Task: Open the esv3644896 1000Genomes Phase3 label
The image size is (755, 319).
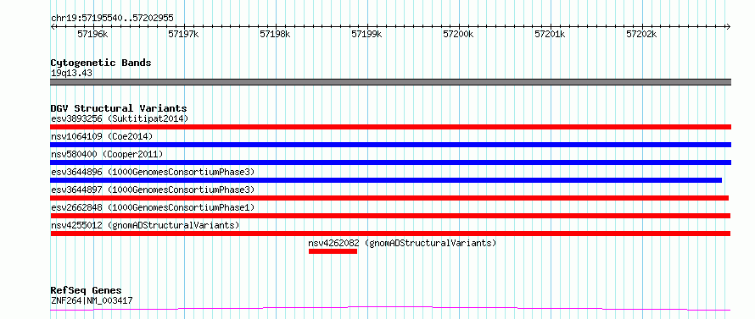Action: [152, 172]
